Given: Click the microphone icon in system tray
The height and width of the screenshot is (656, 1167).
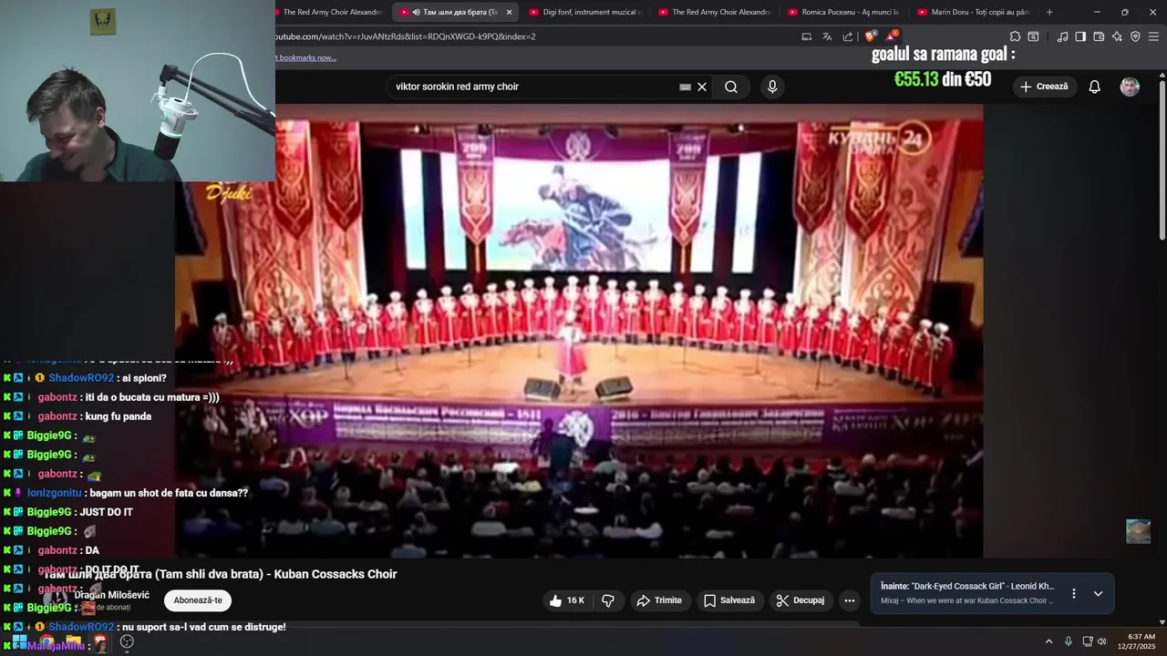Looking at the screenshot, I should [1069, 641].
